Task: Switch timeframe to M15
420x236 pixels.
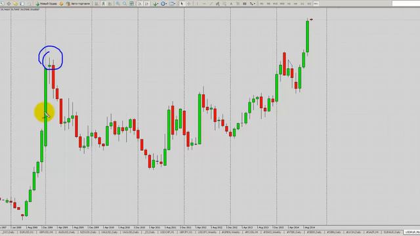Action: tap(275, 4)
